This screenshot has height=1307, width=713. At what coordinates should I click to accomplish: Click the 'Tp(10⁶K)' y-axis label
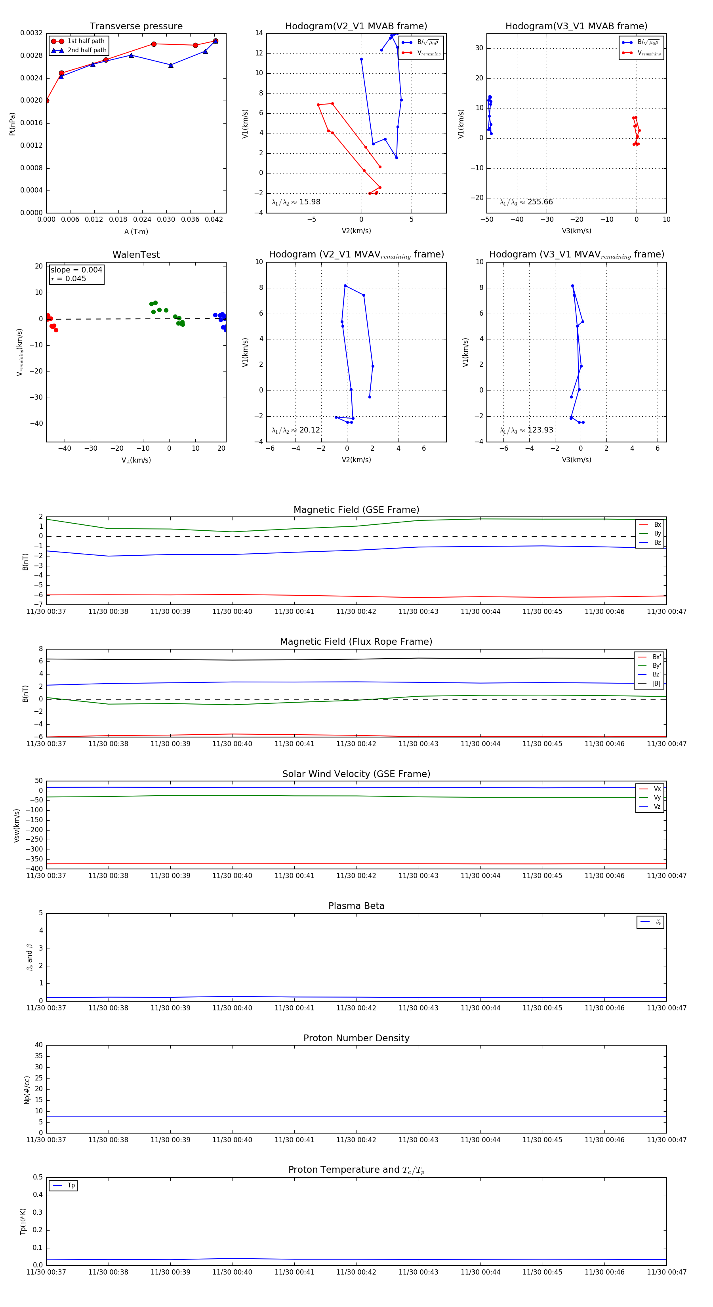(23, 1221)
